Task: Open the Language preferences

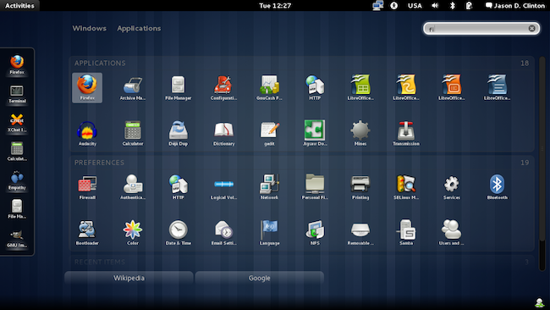Action: pos(269,233)
